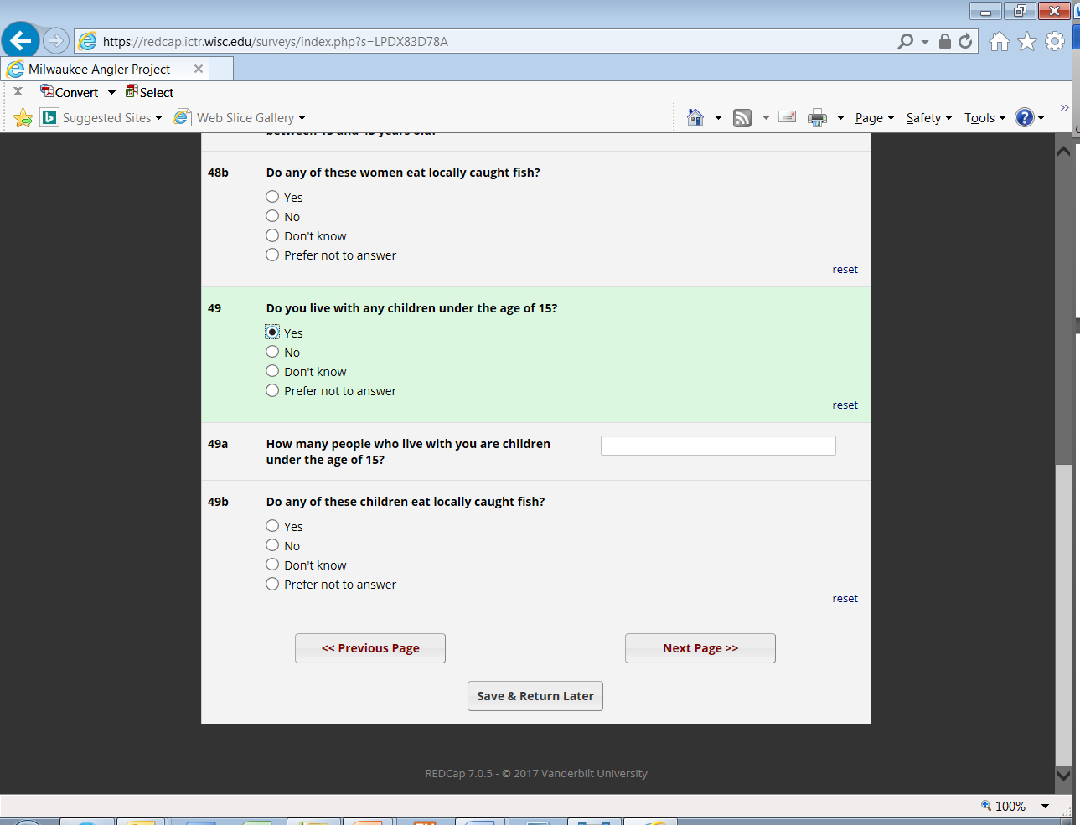Show more command bar items via chevron
Viewport: 1080px width, 825px height.
coord(1064,107)
